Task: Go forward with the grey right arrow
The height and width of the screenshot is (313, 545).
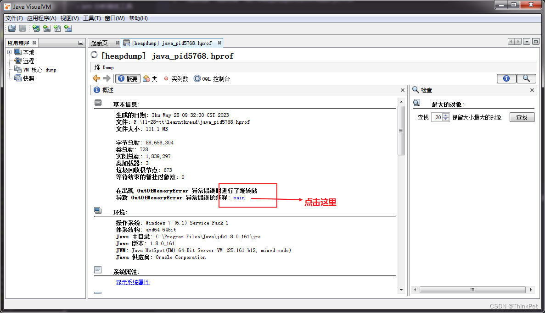Action: 107,78
